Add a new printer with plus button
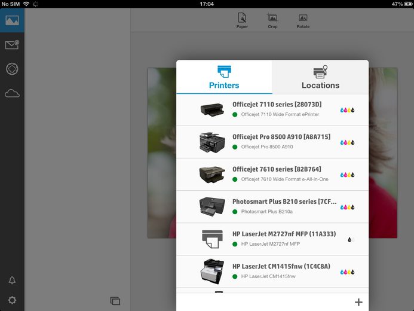Screen dimensions: 414x311 coord(358,302)
